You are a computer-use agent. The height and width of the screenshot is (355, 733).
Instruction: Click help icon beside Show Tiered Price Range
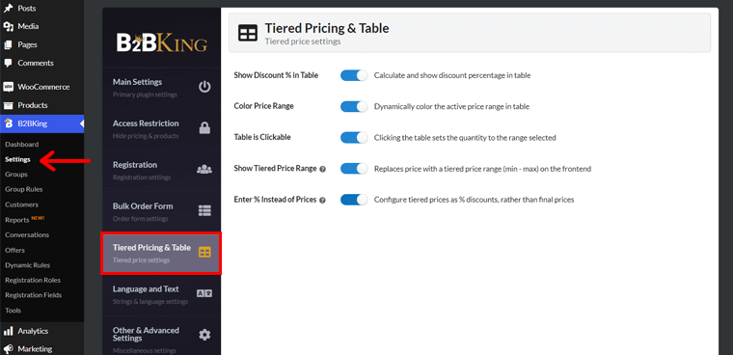pos(322,169)
